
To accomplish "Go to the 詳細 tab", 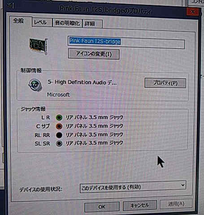I will [x=92, y=24].
